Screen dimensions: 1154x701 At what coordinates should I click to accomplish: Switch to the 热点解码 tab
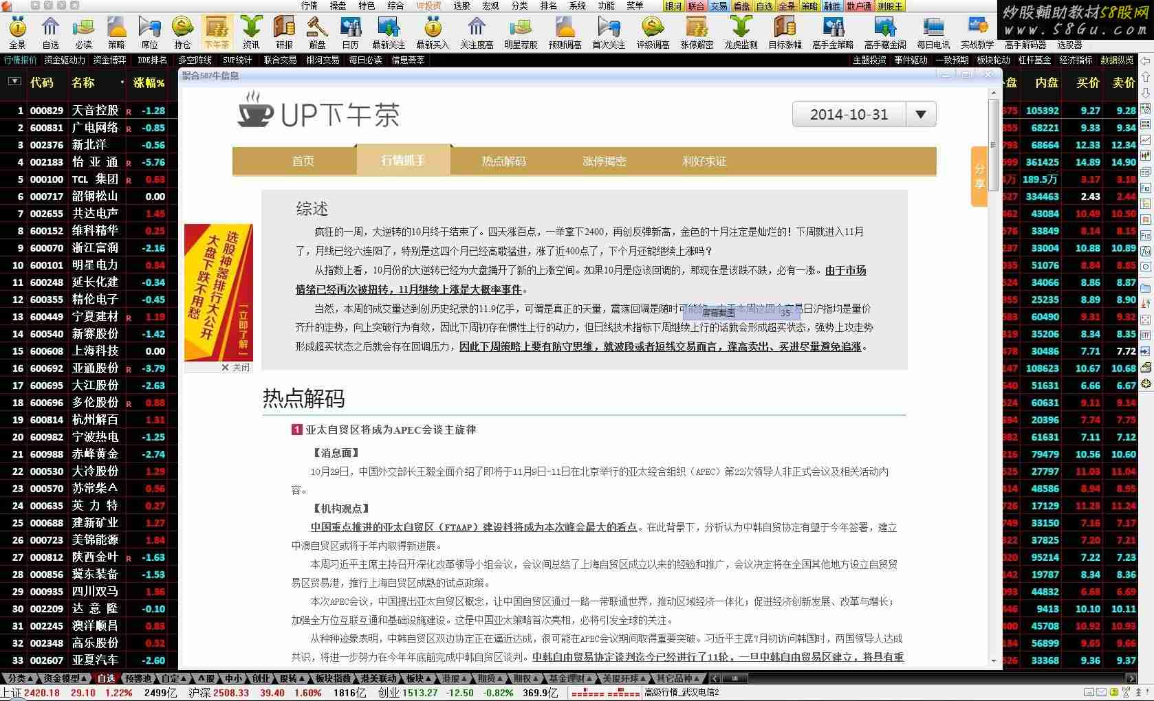point(504,161)
